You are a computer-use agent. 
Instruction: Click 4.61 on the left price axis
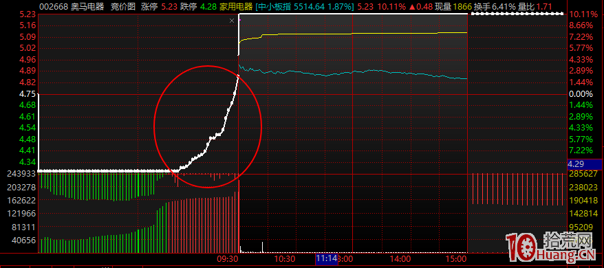(x=28, y=116)
